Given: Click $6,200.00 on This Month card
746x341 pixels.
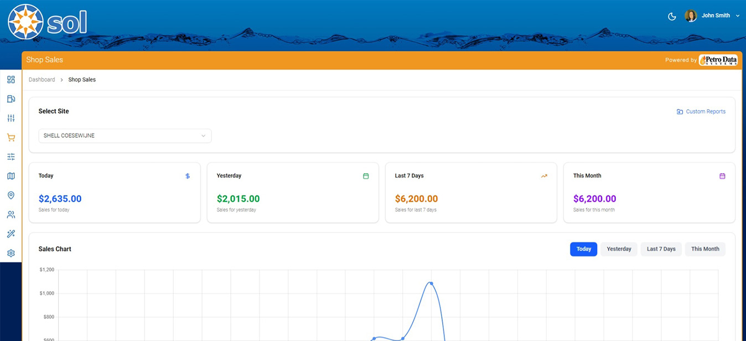Looking at the screenshot, I should pos(594,199).
